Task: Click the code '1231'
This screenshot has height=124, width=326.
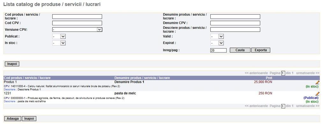Action: click(7, 93)
